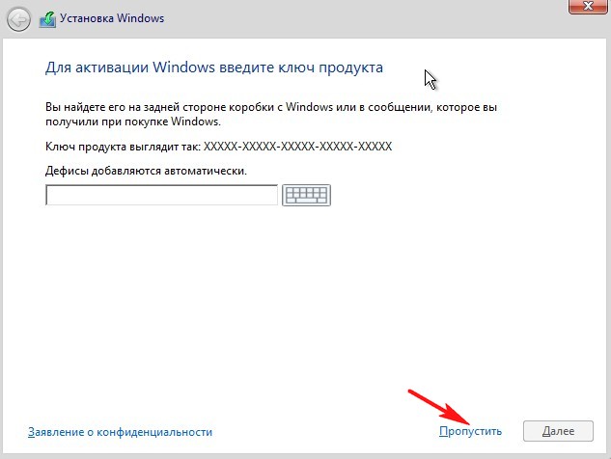The height and width of the screenshot is (459, 611).
Task: Close the Windows Setup window
Action: pos(588,6)
